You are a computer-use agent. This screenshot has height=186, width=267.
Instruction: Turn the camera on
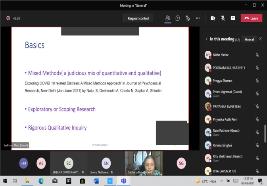click(x=213, y=18)
